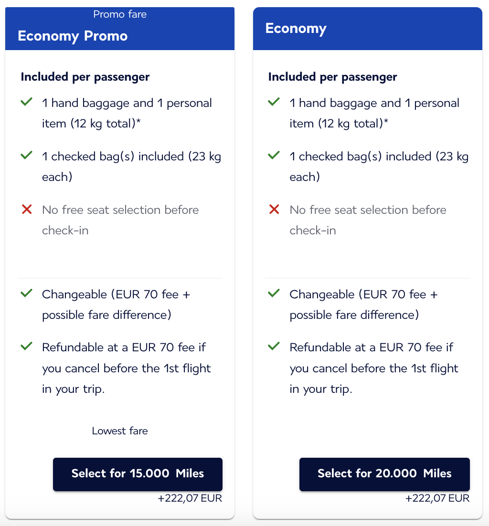The width and height of the screenshot is (489, 526).
Task: Click red X beside Economy Promo seat selection
Action: pyautogui.click(x=26, y=209)
